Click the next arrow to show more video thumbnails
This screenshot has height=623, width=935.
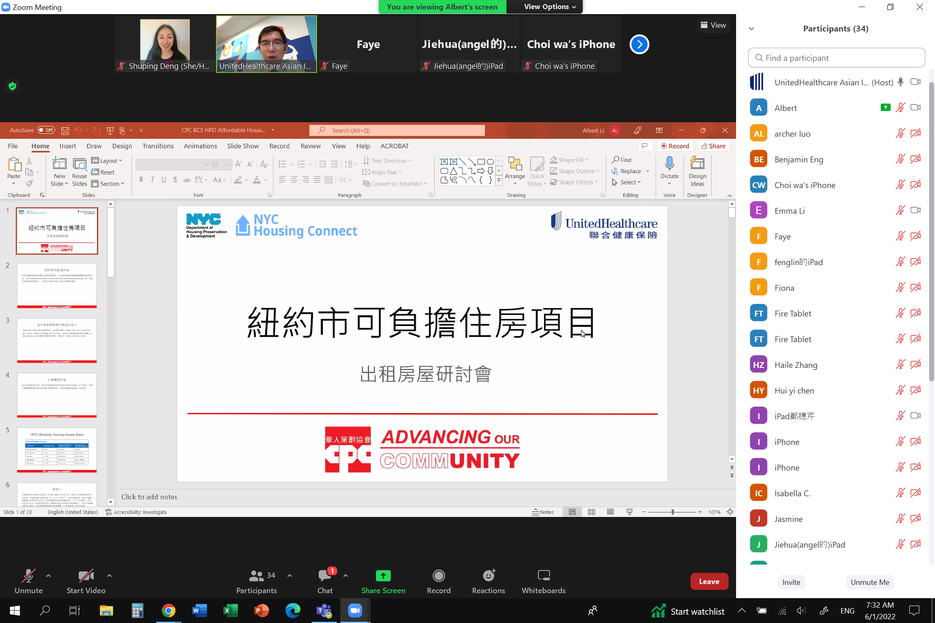pyautogui.click(x=639, y=44)
